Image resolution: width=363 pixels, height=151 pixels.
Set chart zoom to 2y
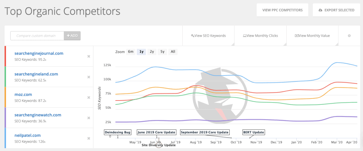pyautogui.click(x=152, y=52)
